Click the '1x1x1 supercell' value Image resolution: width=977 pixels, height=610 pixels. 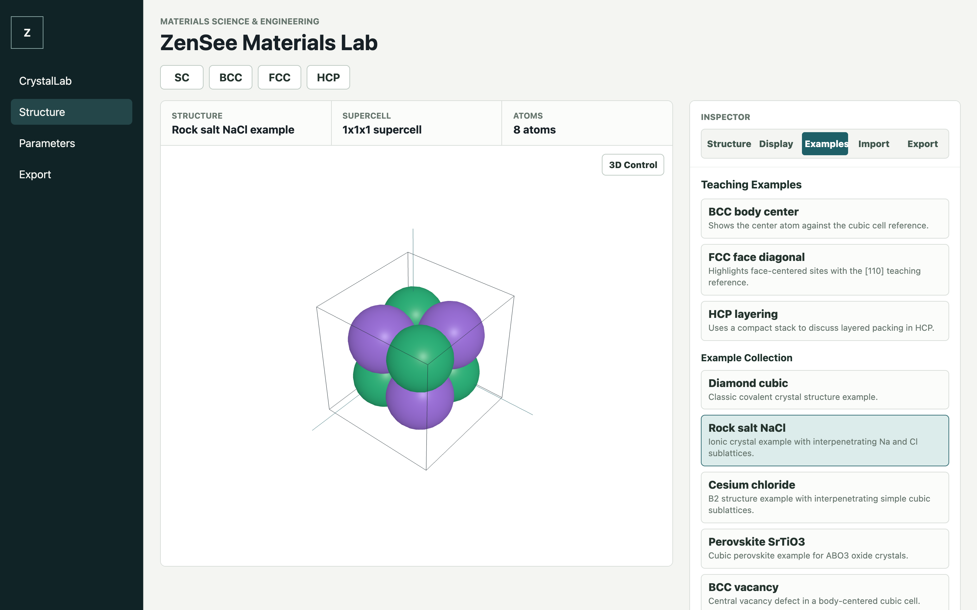(x=382, y=129)
